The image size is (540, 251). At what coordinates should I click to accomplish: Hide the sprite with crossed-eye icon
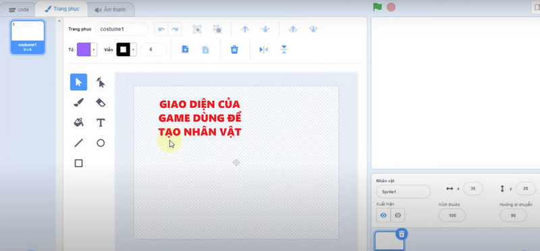pos(398,215)
